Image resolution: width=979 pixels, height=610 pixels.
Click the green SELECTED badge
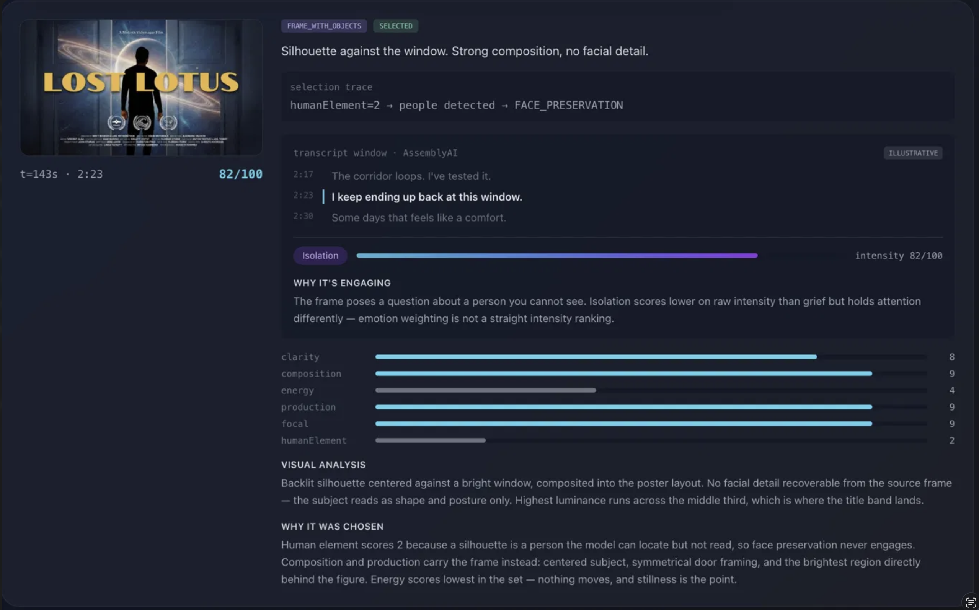(x=395, y=26)
